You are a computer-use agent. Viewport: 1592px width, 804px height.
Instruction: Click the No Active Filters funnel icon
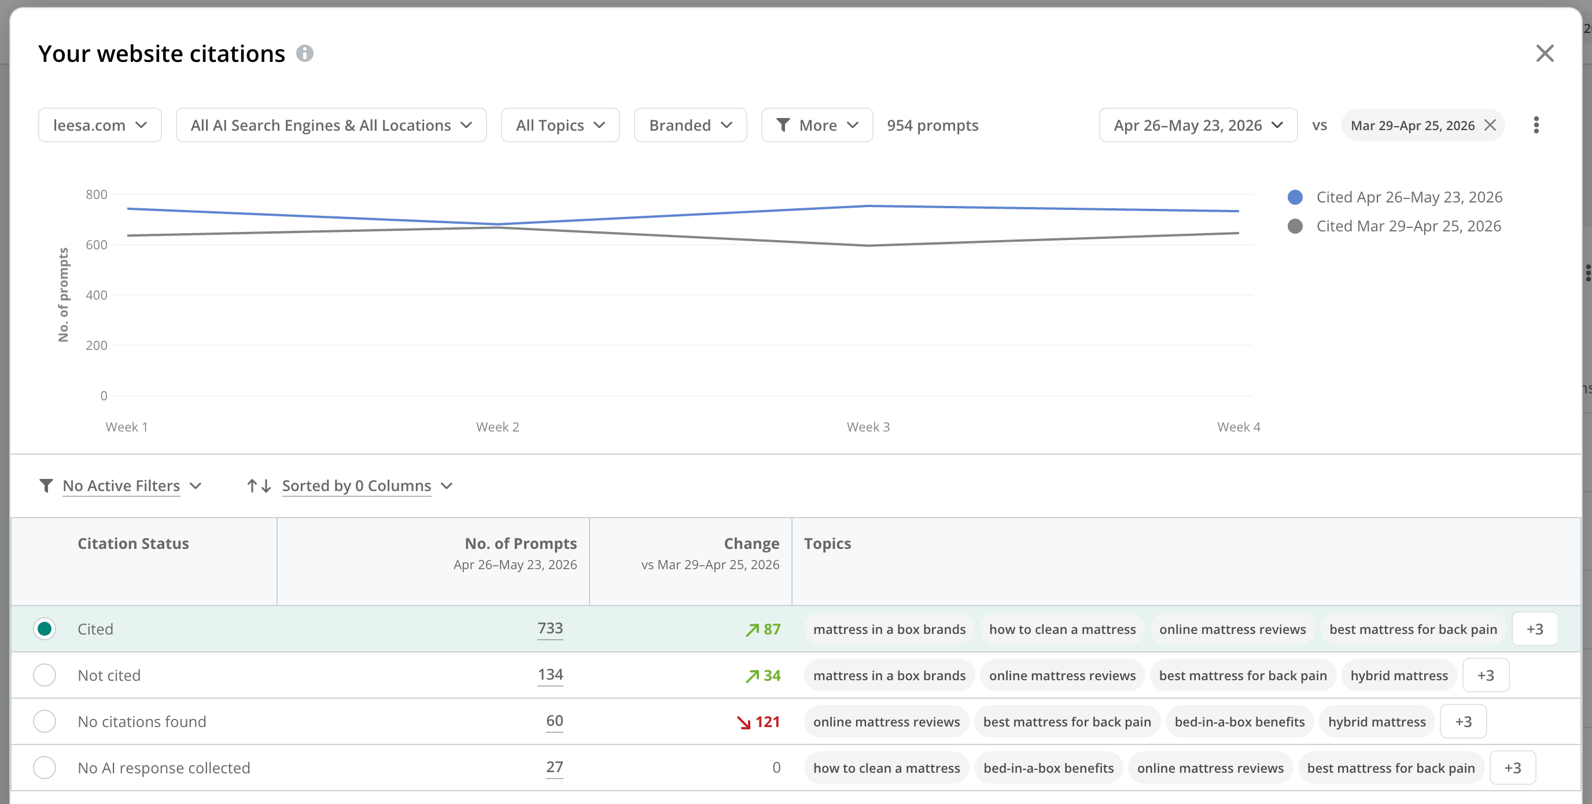pos(46,486)
